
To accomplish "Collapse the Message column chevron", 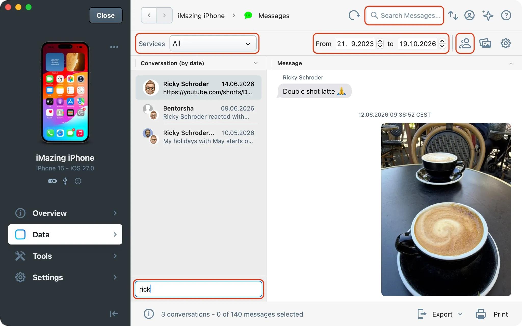I will (x=511, y=63).
